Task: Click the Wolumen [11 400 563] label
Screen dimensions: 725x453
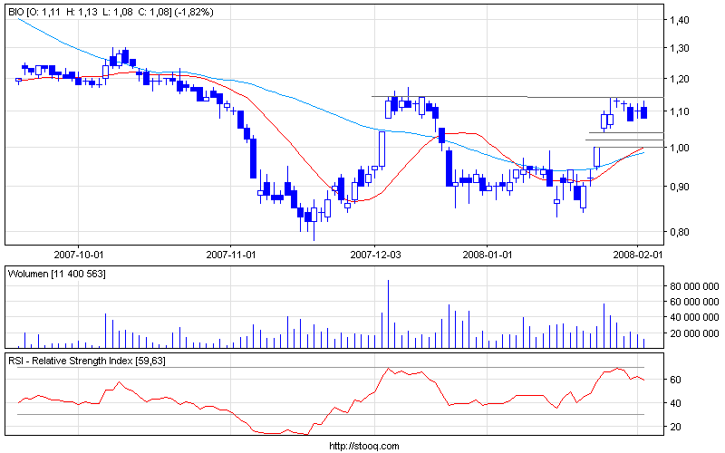Action: pyautogui.click(x=56, y=275)
